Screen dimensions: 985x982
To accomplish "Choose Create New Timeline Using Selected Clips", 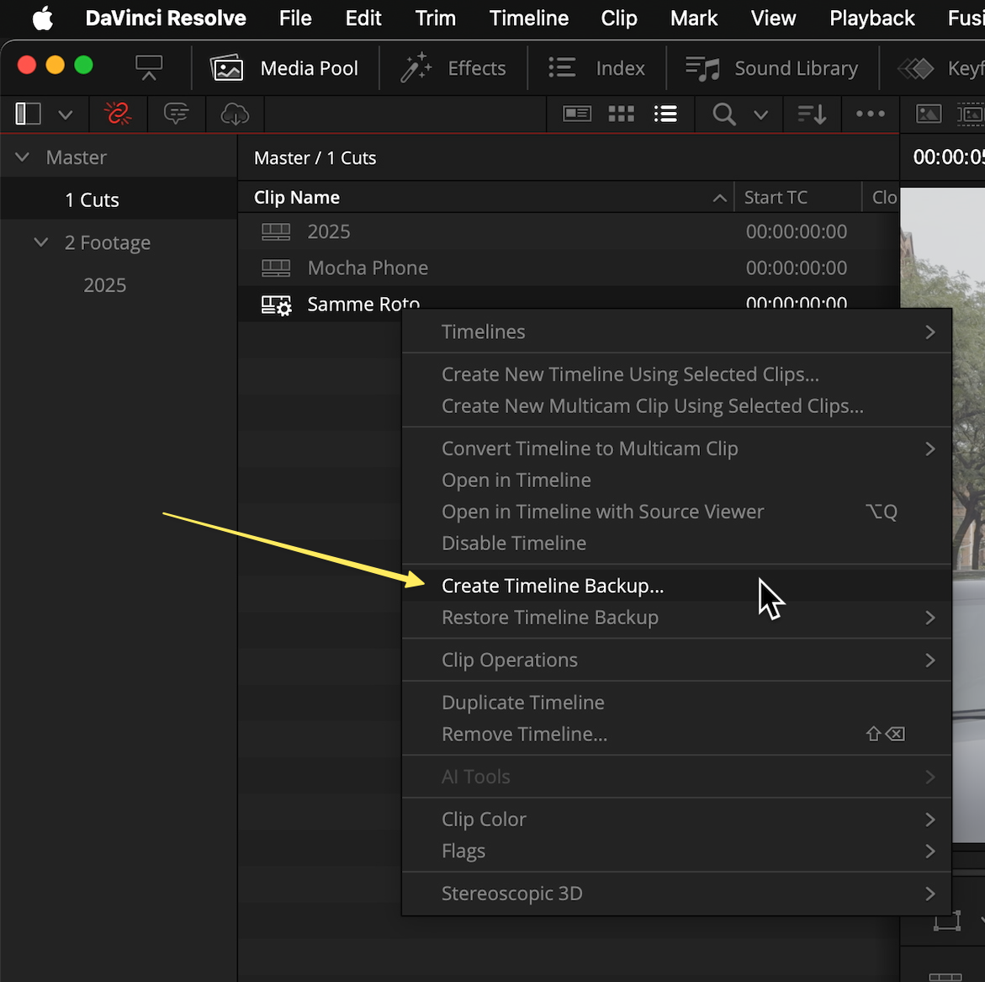I will click(676, 374).
